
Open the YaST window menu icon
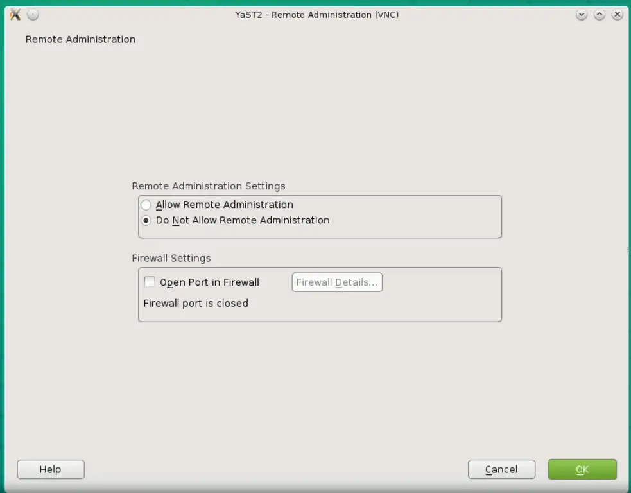[15, 15]
